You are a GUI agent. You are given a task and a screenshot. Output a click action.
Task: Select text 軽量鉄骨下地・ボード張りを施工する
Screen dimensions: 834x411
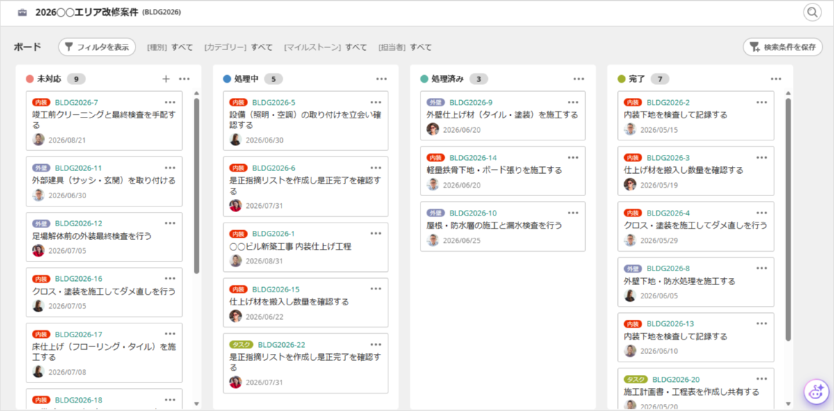[x=494, y=170]
